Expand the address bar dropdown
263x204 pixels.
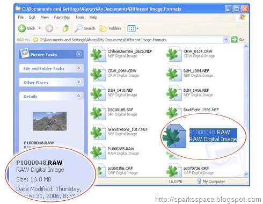pyautogui.click(x=226, y=39)
